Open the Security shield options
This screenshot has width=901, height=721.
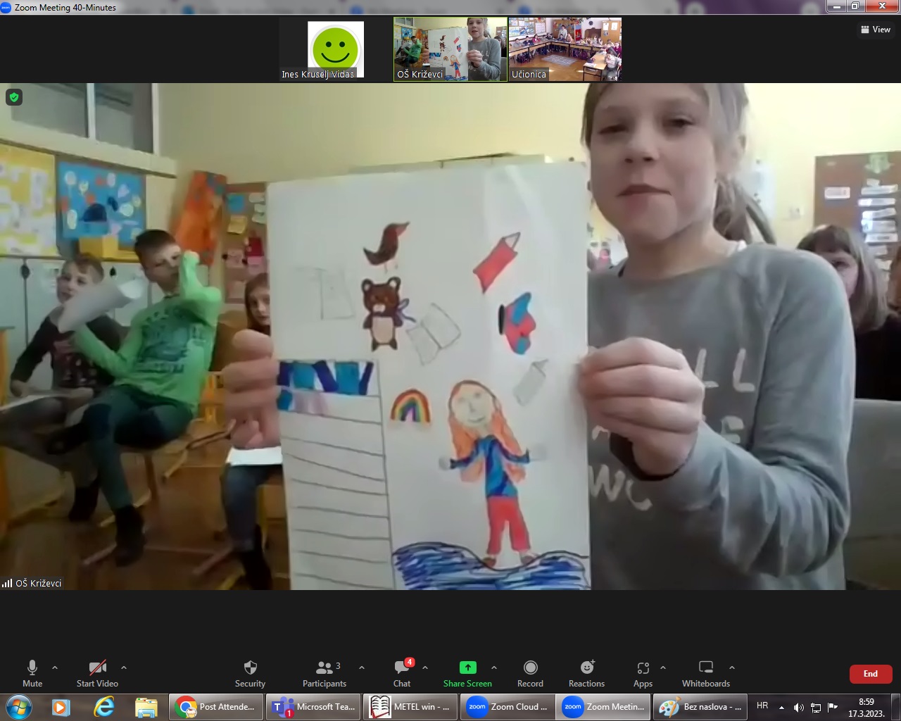click(250, 672)
